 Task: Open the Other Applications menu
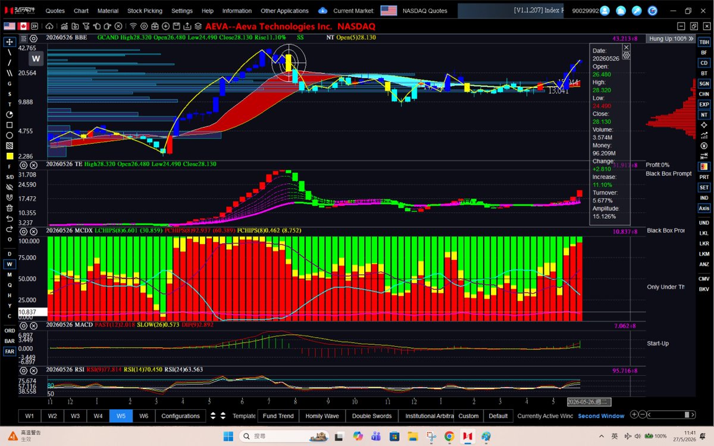tap(284, 11)
